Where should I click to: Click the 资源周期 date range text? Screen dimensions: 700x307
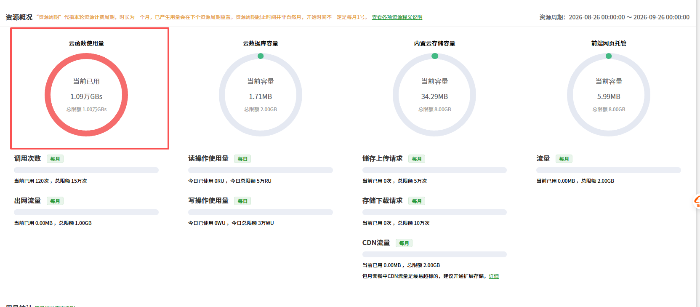click(615, 17)
